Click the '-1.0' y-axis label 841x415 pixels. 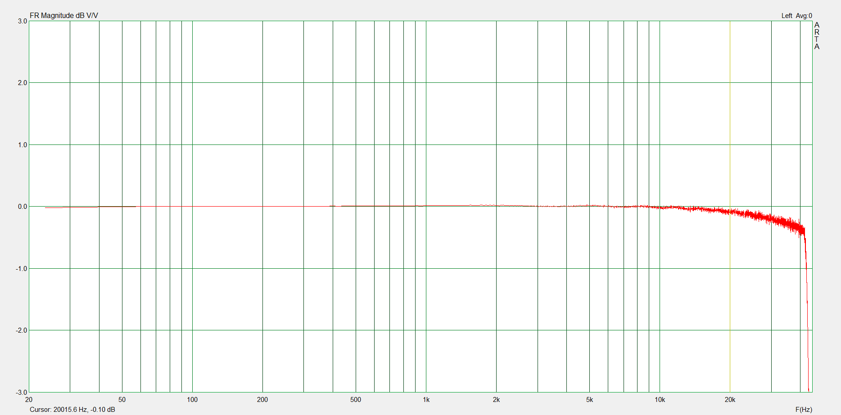coord(22,269)
